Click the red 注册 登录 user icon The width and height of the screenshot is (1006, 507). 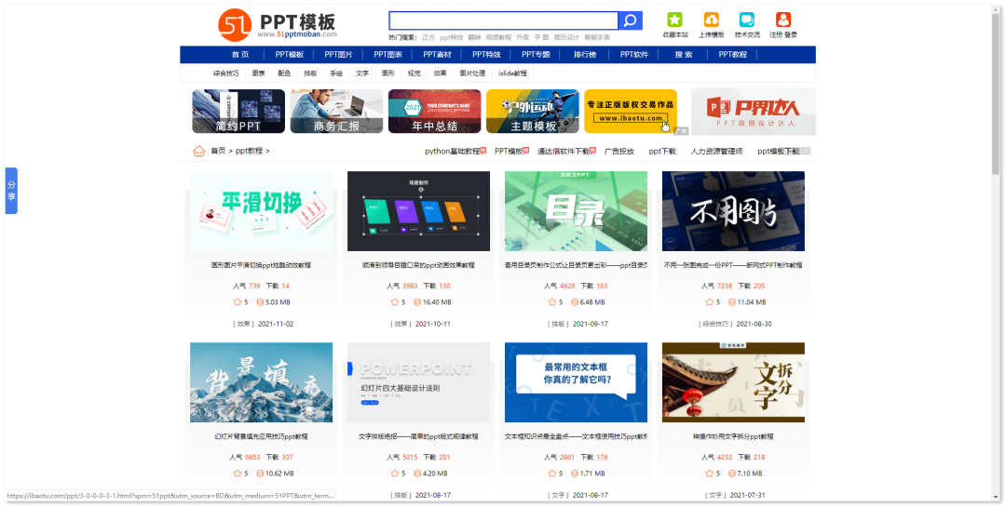pyautogui.click(x=782, y=20)
